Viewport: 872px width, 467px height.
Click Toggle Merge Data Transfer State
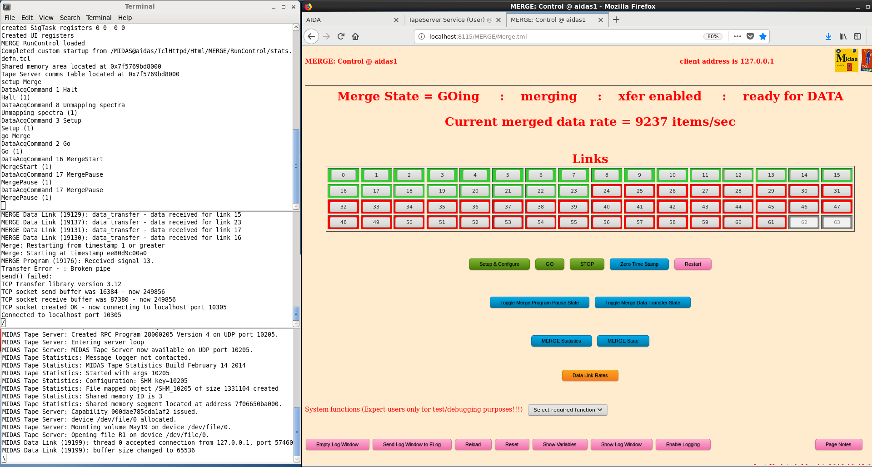point(643,303)
